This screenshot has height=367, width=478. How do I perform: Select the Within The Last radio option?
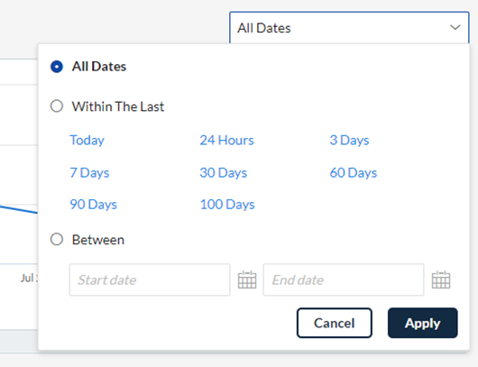click(x=57, y=106)
